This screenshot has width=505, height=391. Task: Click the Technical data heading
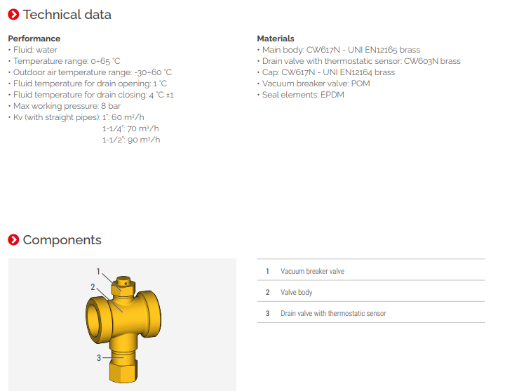(67, 15)
